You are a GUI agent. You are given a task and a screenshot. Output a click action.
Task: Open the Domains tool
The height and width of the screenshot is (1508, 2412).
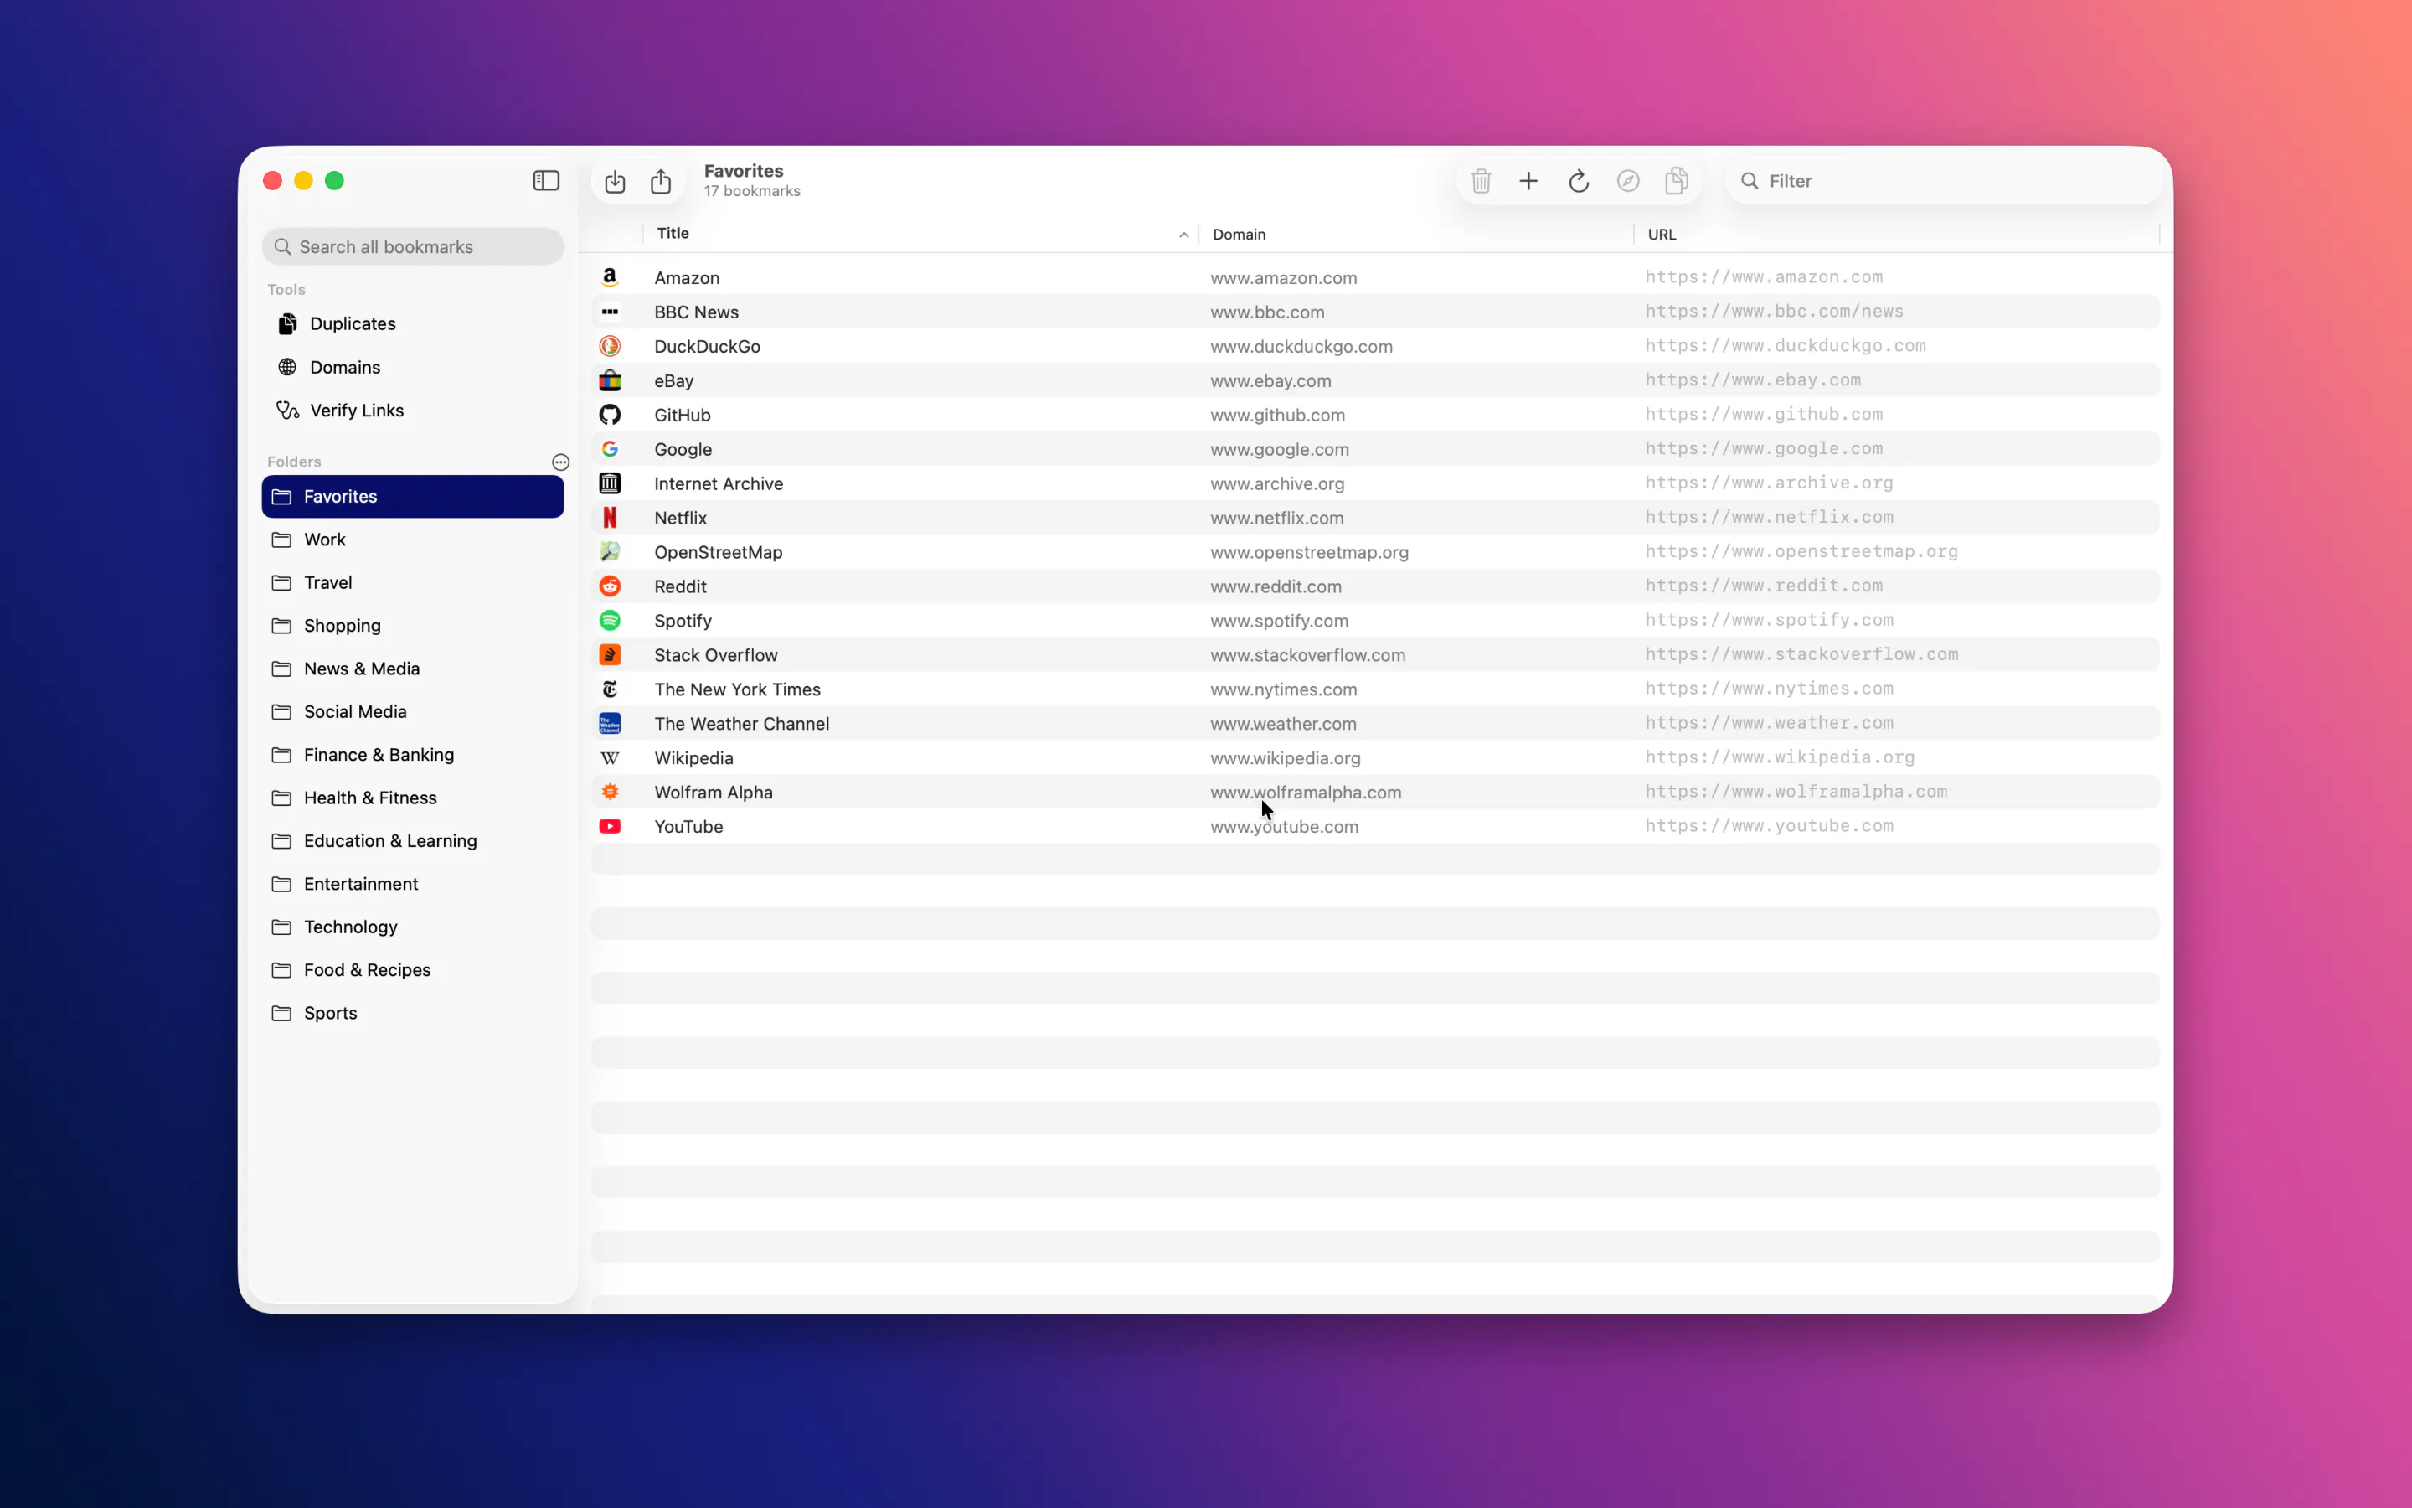(x=413, y=367)
